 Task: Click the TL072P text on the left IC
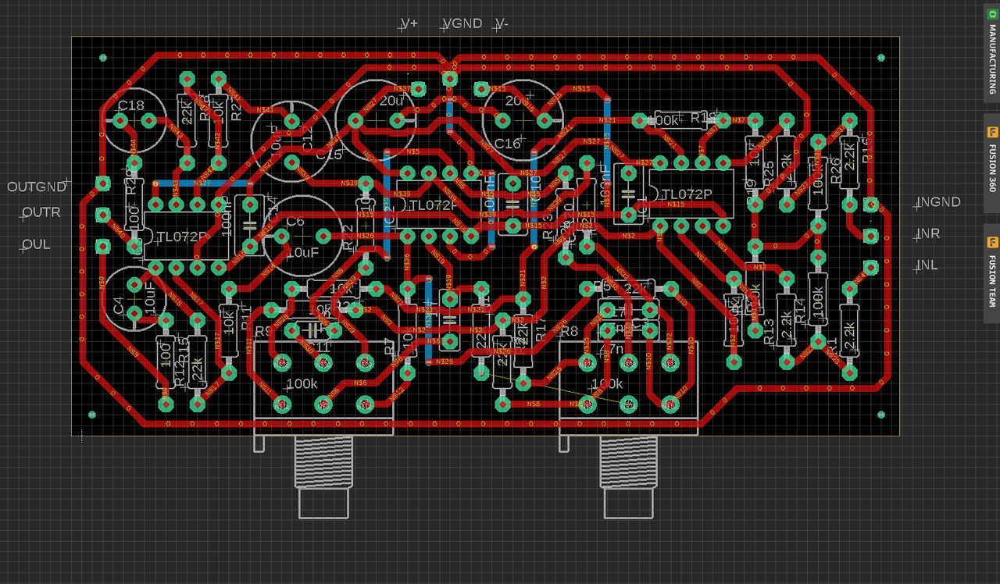pyautogui.click(x=182, y=237)
